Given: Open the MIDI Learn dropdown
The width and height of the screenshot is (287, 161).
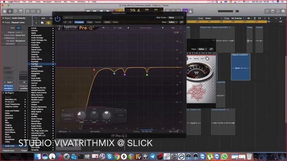Looking at the screenshot, I should (x=64, y=131).
